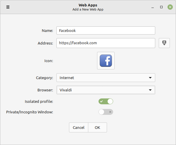
Task: Click the "Icon:" label text
Action: pos(49,61)
